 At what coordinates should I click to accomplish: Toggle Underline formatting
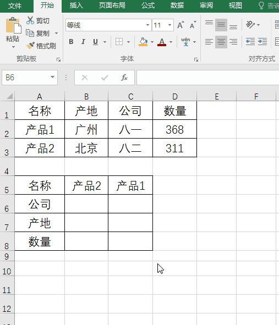95,42
